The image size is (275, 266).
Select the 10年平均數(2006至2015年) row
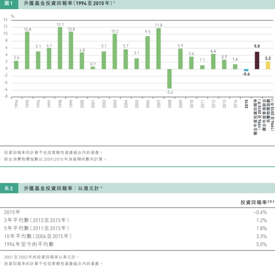38,236
